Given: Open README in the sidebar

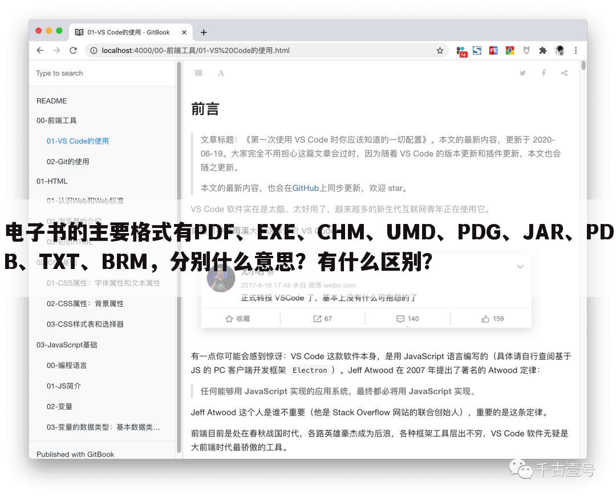Looking at the screenshot, I should tap(51, 101).
